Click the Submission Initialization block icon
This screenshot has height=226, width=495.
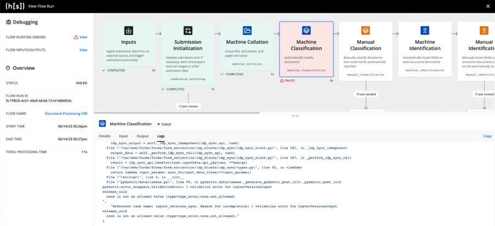coord(188,31)
